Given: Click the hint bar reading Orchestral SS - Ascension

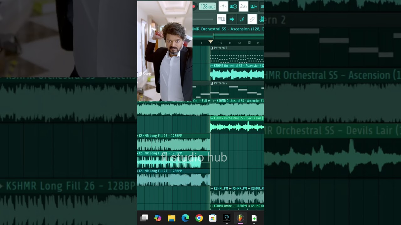Looking at the screenshot, I should (228, 29).
